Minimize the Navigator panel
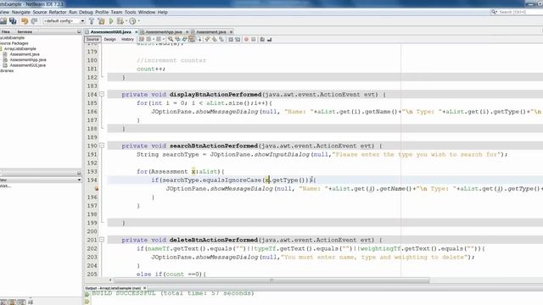 point(79,173)
